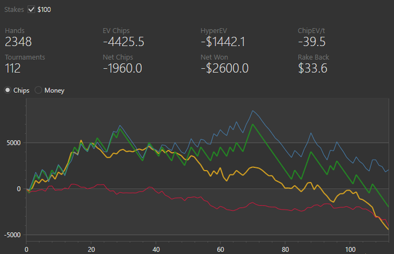Click the 5000 label on the y-axis

14,142
